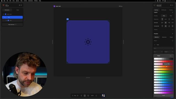176x99 pixels.
Task: Click the testy-test component title above canvas
Action: click(58, 6)
